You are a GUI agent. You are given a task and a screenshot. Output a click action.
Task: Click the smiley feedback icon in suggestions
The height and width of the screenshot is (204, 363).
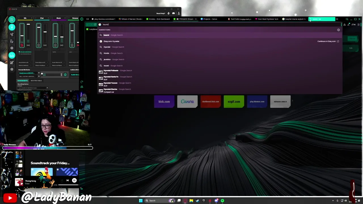[x=338, y=30]
